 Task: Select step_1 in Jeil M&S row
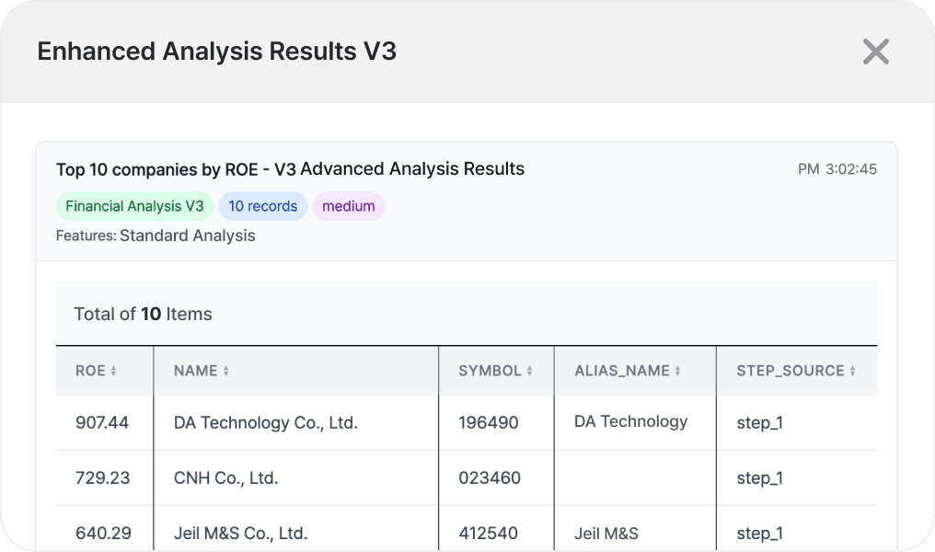(760, 535)
